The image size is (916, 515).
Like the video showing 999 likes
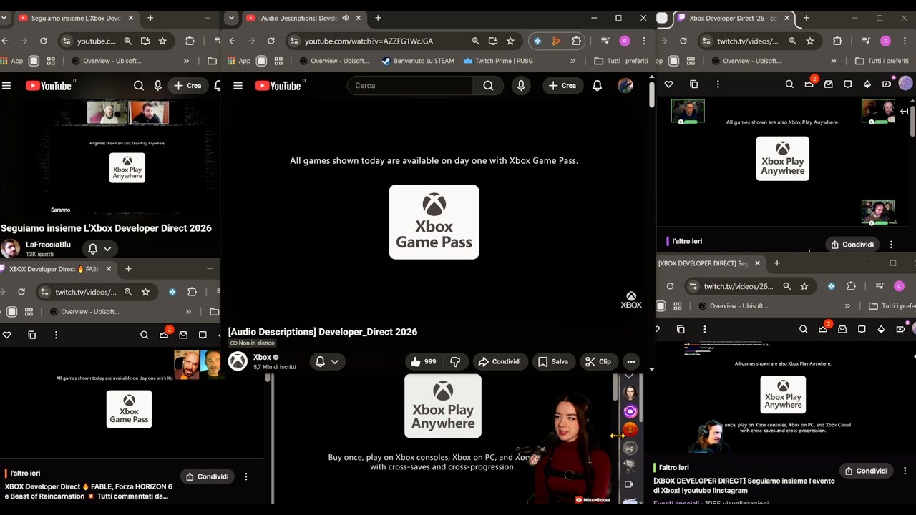click(424, 361)
